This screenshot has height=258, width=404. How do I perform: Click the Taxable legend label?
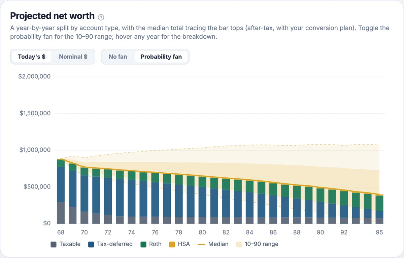click(70, 244)
